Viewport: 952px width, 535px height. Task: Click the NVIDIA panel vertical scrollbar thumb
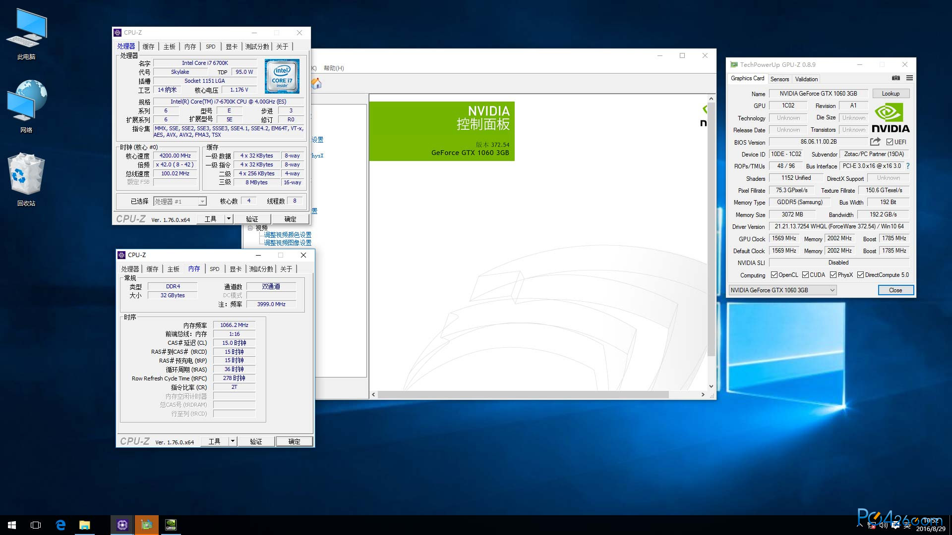point(711,229)
